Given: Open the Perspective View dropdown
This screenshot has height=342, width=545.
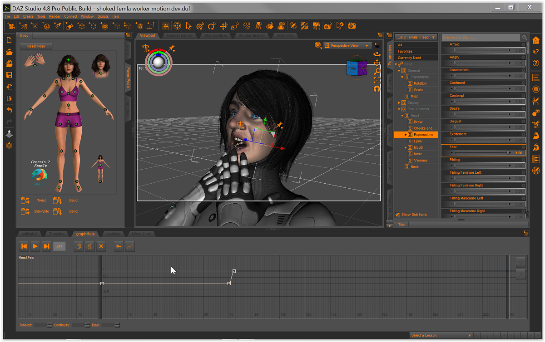Looking at the screenshot, I should point(348,45).
